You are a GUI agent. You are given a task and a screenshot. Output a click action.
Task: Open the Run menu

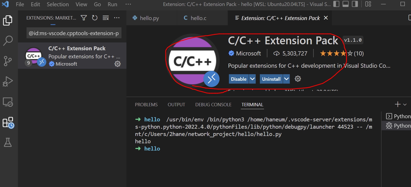[x=112, y=4]
